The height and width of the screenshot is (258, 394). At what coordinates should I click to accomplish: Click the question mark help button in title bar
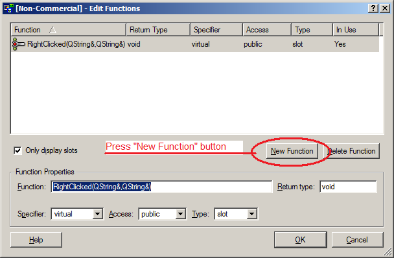pyautogui.click(x=373, y=8)
